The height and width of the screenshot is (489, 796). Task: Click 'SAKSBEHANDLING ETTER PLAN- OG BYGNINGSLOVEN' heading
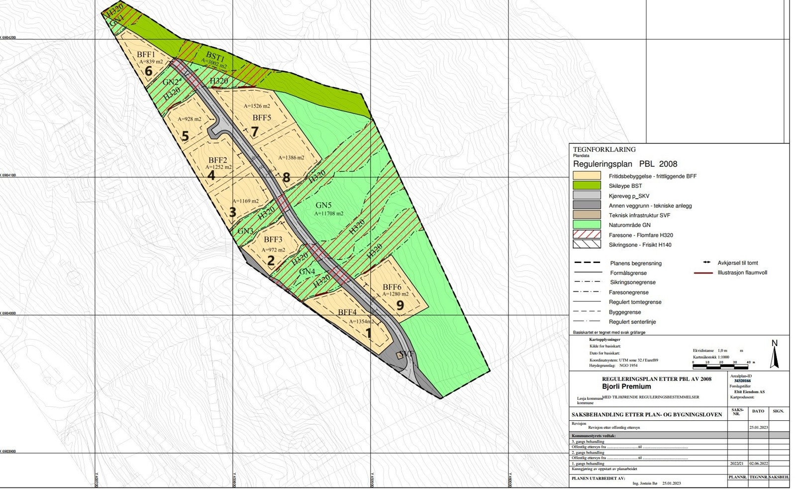pyautogui.click(x=647, y=414)
